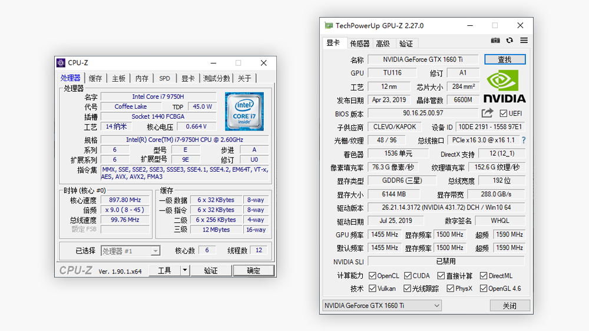Click the NVIDIA logo in GPU-Z
589x331 pixels.
point(505,87)
